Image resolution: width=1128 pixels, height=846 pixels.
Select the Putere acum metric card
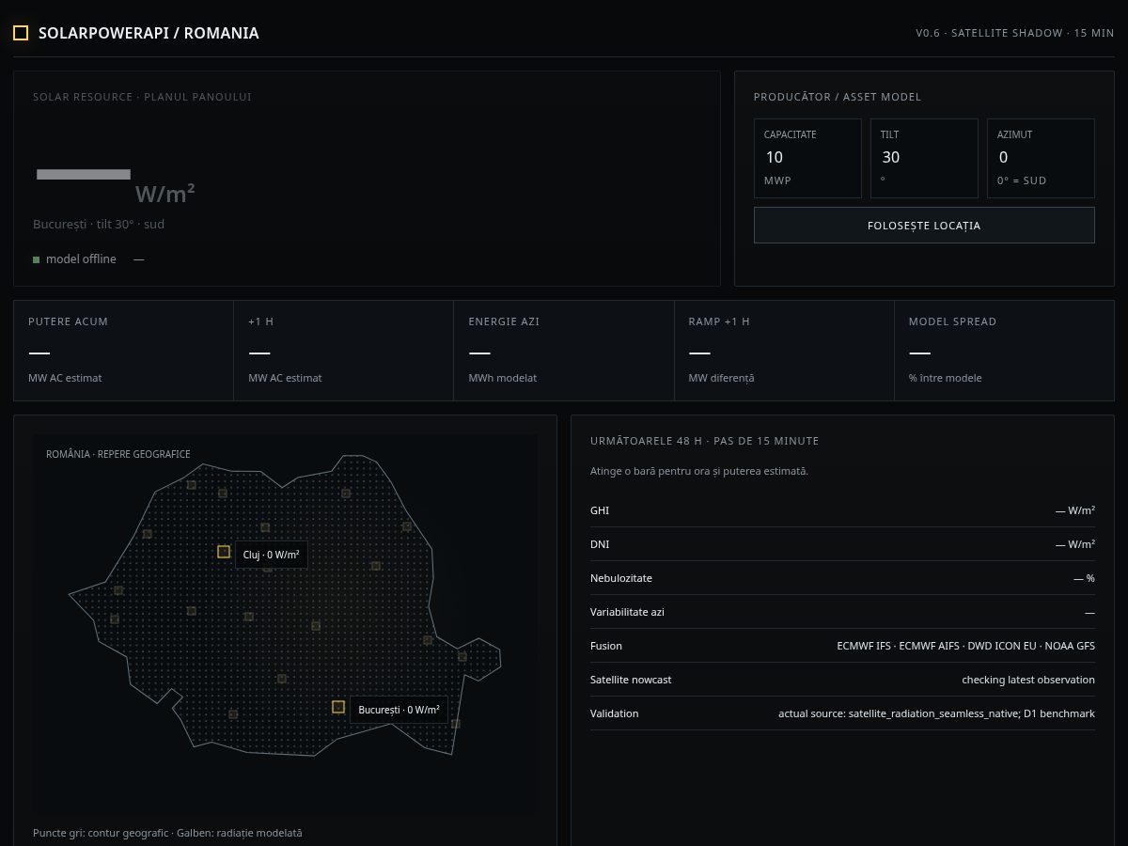pos(123,351)
